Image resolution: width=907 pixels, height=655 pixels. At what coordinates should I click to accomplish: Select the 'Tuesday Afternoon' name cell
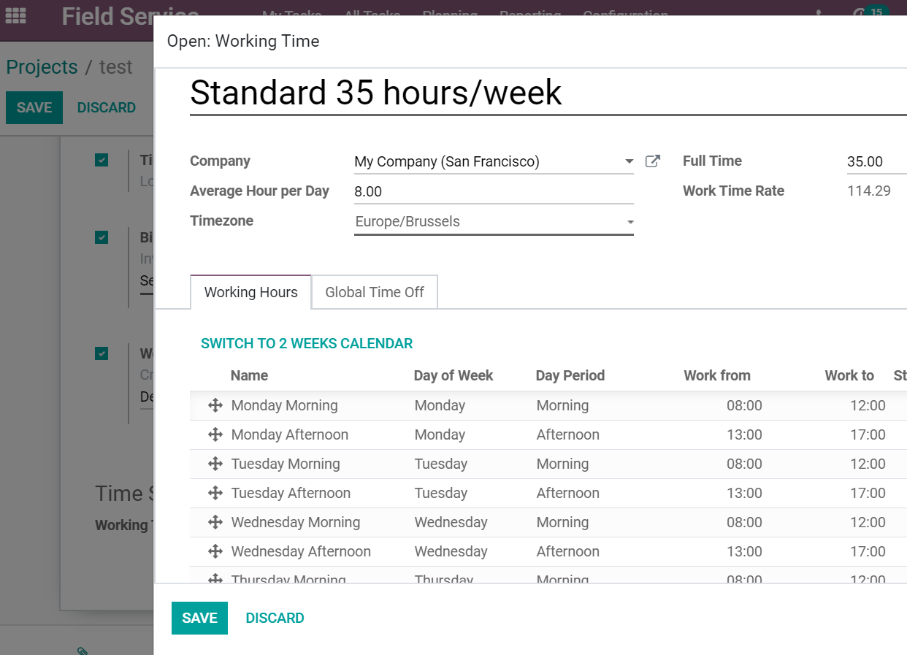tap(291, 493)
